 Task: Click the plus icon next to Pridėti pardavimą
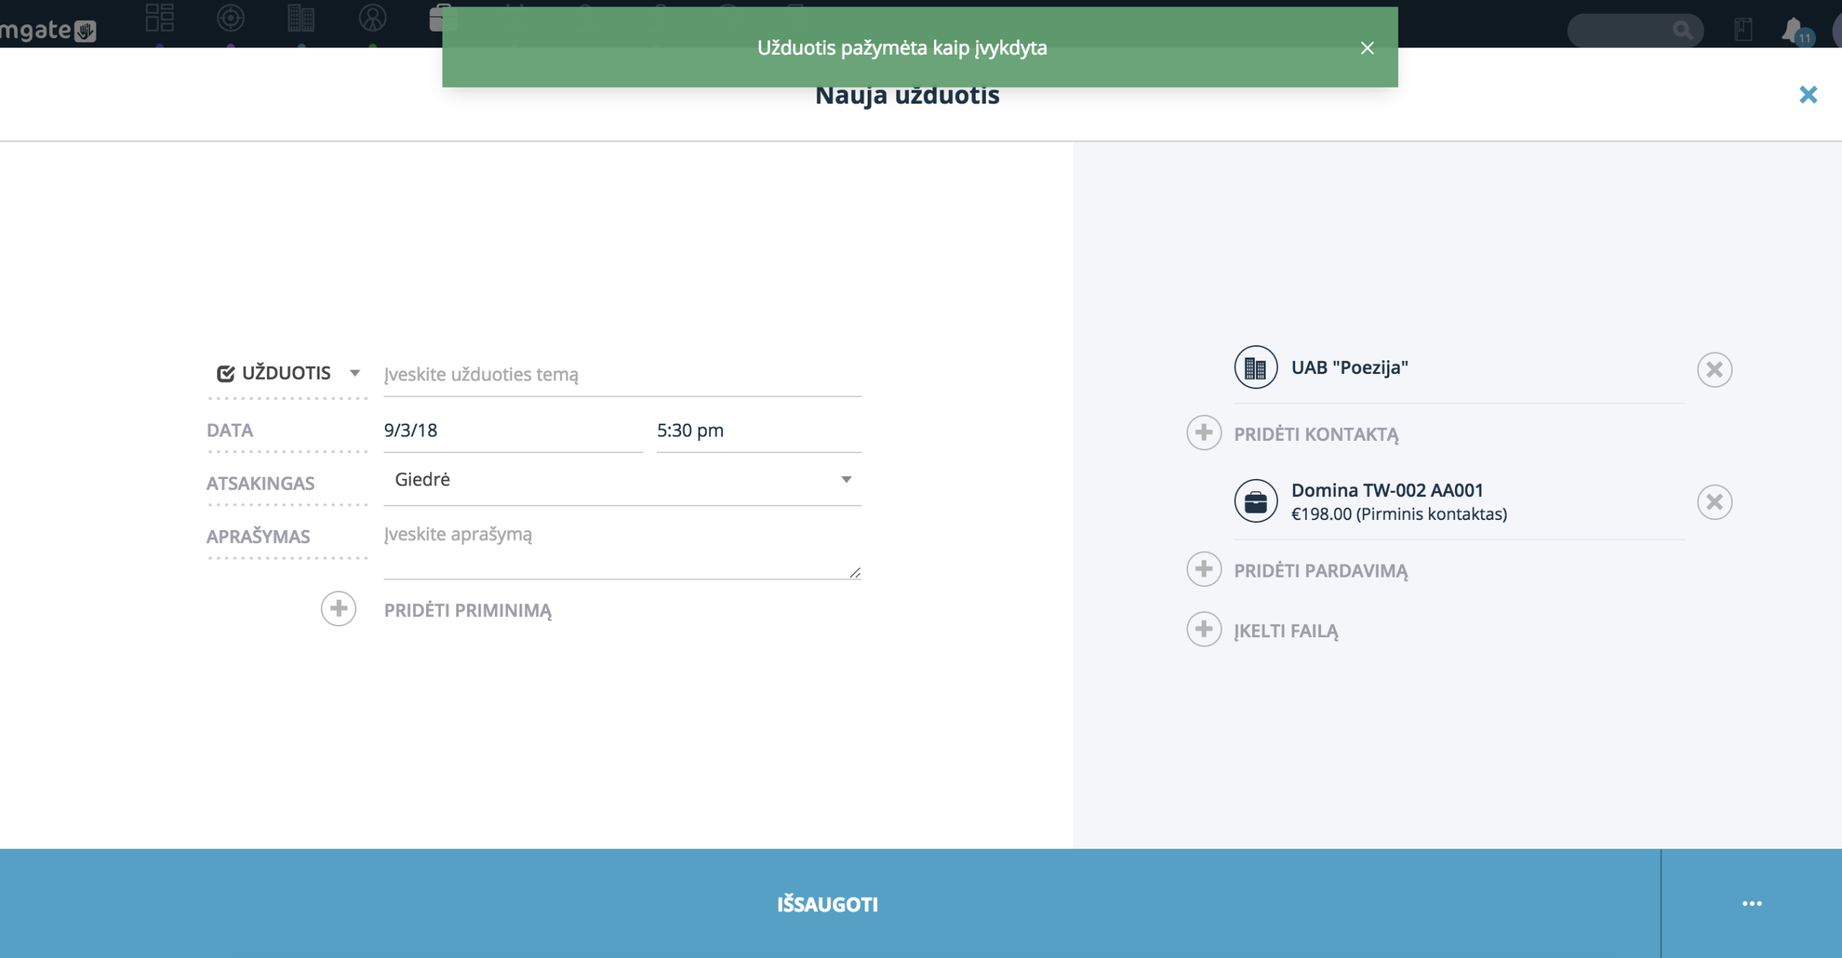pyautogui.click(x=1204, y=570)
